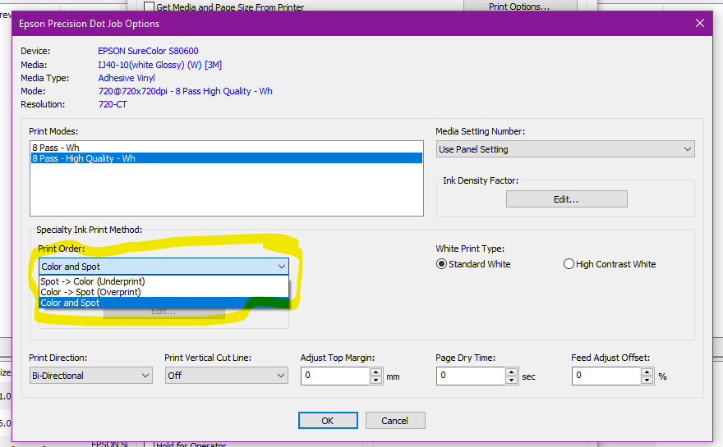Decrease Page Dry Time value

(x=512, y=381)
